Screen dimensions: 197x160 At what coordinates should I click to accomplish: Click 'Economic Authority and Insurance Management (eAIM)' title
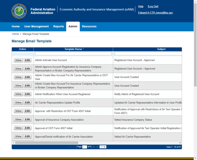coord(97,9)
